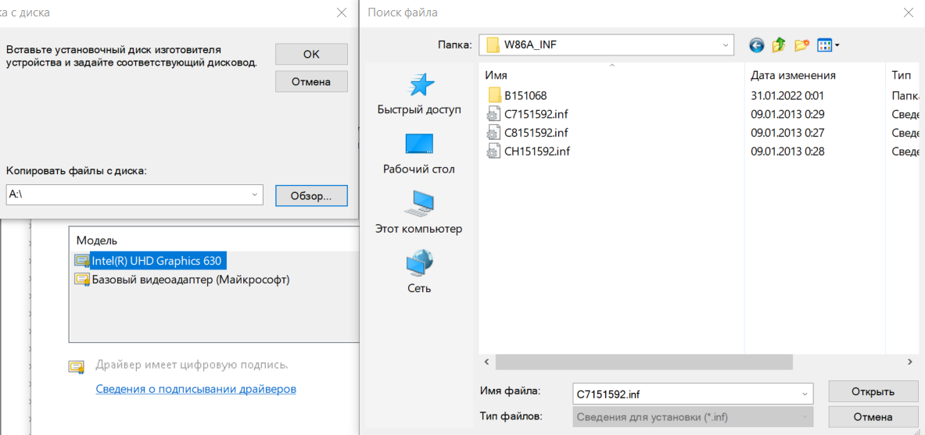The height and width of the screenshot is (435, 925).
Task: Click date 31.01.2022 0:01 for B151068
Action: 787,95
